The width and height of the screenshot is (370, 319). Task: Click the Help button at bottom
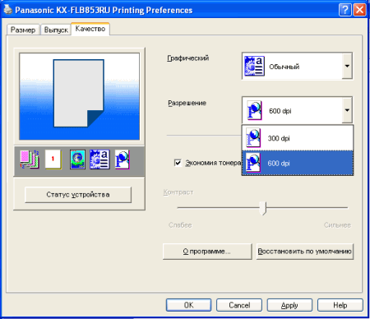pyautogui.click(x=340, y=305)
